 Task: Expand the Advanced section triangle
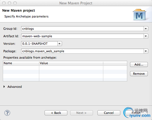tap(4, 87)
